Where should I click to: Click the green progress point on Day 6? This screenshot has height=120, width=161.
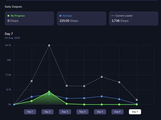coord(119,104)
